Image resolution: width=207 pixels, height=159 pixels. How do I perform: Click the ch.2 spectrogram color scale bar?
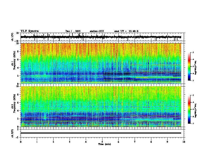[x=189, y=109]
